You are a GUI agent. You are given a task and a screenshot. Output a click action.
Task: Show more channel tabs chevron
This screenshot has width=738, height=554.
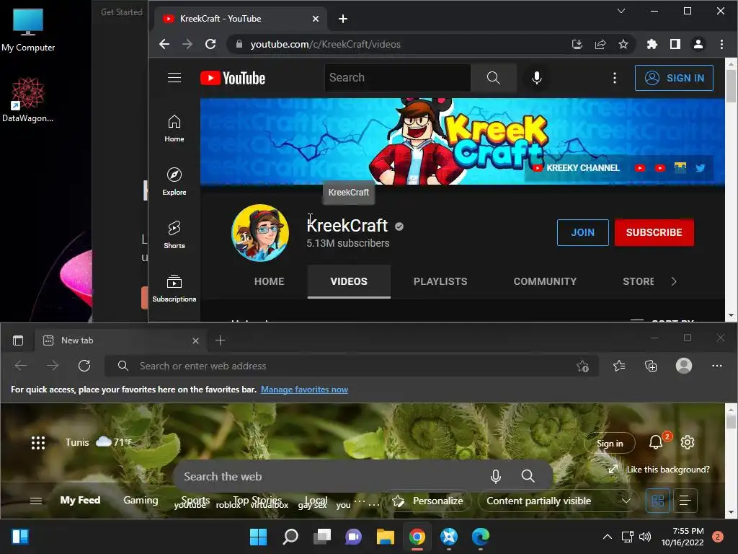click(x=674, y=281)
